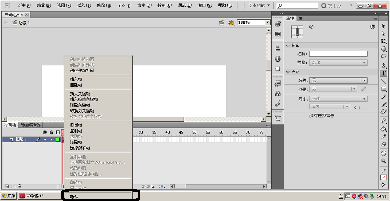Select the Paint Bucket tool
390x201 pixels.
coord(383,129)
